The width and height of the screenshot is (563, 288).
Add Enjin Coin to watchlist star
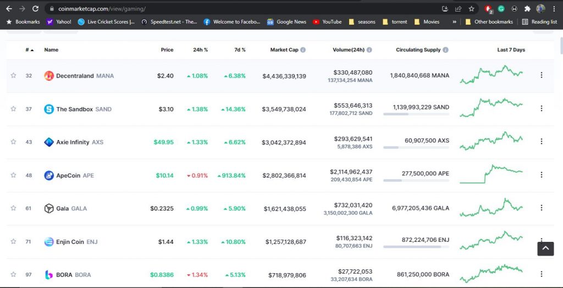point(13,241)
